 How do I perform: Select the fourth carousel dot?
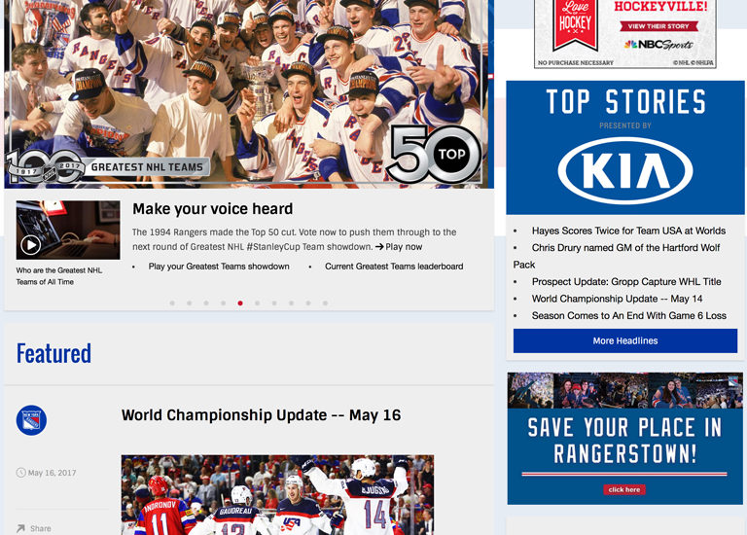223,303
